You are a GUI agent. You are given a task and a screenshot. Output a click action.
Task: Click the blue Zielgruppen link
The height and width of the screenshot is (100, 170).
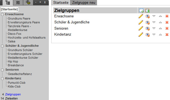(13, 94)
